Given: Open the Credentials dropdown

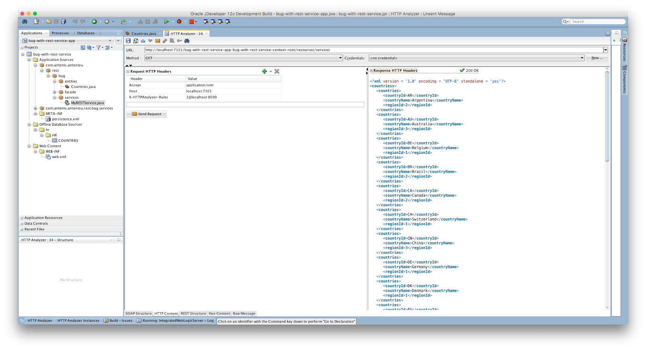Looking at the screenshot, I should coord(476,58).
